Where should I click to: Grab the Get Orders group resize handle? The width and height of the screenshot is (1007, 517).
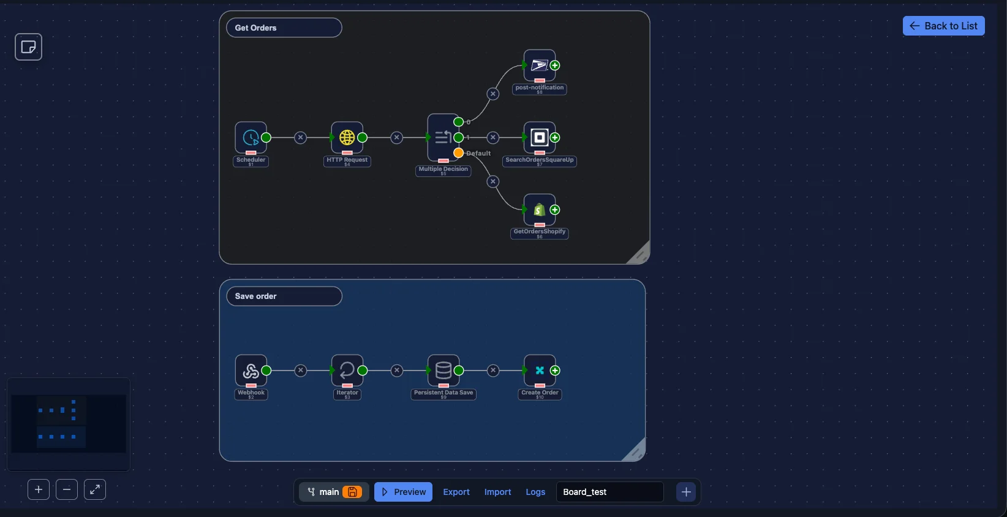coord(639,254)
